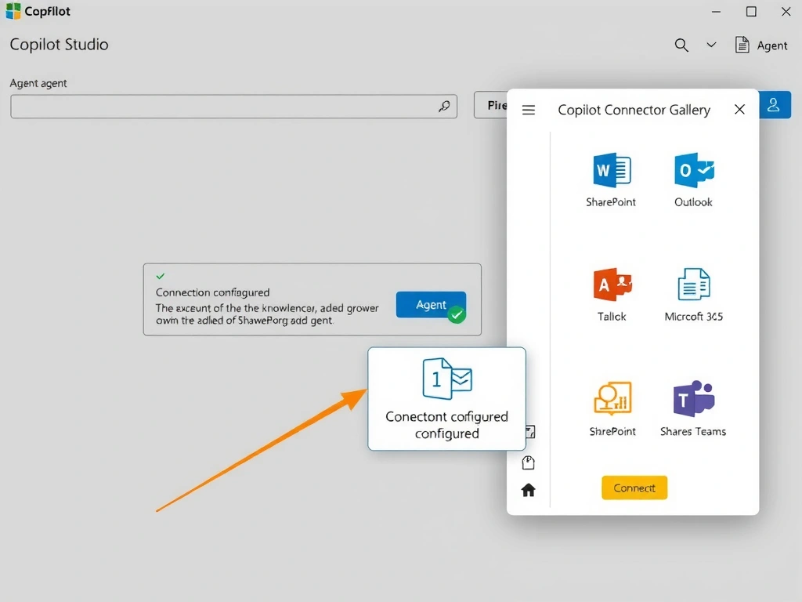Viewport: 802px width, 602px height.
Task: Click the Copilot Connector Gallery title
Action: tap(634, 110)
